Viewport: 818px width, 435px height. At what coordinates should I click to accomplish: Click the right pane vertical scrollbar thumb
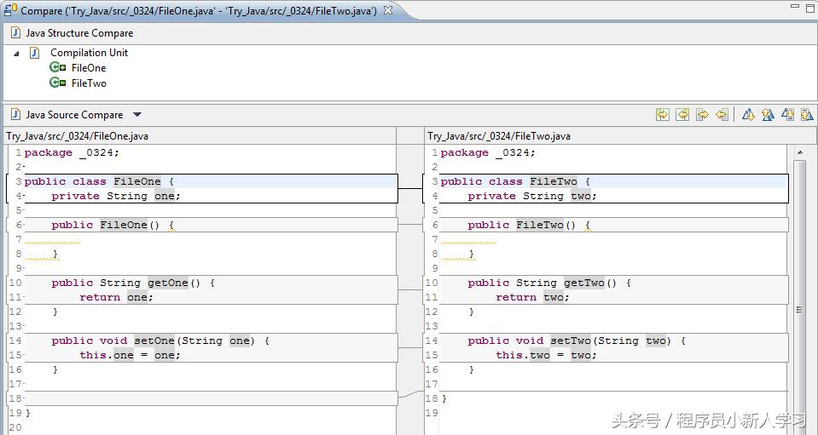pyautogui.click(x=800, y=296)
